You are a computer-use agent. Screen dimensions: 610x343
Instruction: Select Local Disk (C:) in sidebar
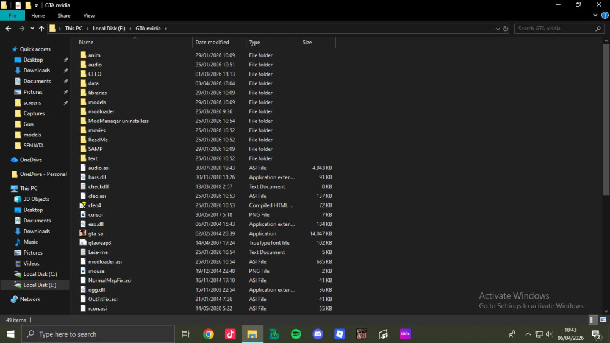(40, 274)
